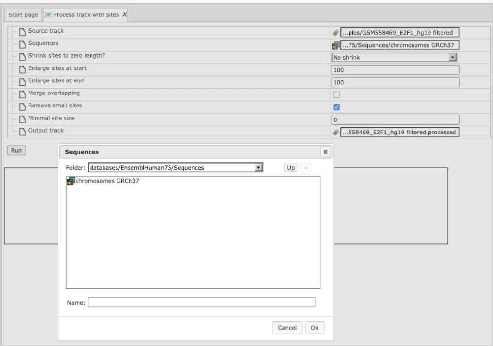493x346 pixels.
Task: Click the chromosomes GRCh37 icon in the dialog list
Action: (71, 181)
